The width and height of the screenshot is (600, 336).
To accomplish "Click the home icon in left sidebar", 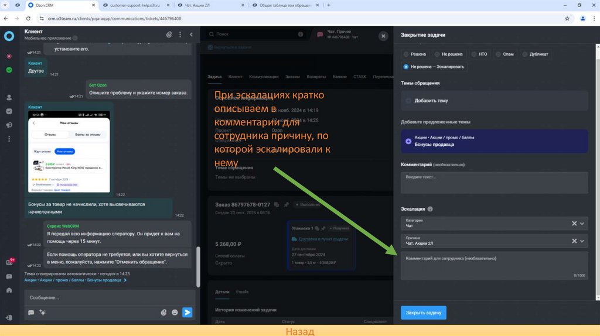I will coord(9,290).
